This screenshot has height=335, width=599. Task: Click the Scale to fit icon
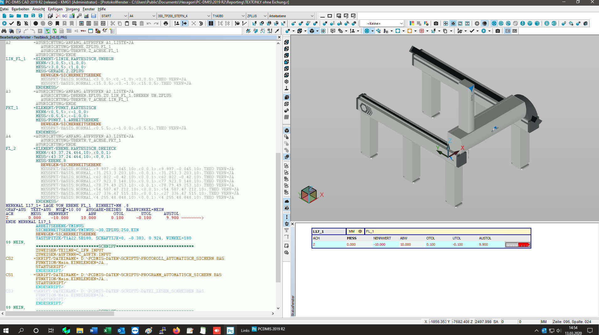tap(445, 23)
